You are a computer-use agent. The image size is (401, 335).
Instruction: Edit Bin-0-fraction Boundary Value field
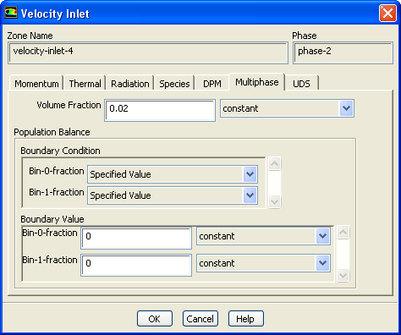click(x=136, y=239)
